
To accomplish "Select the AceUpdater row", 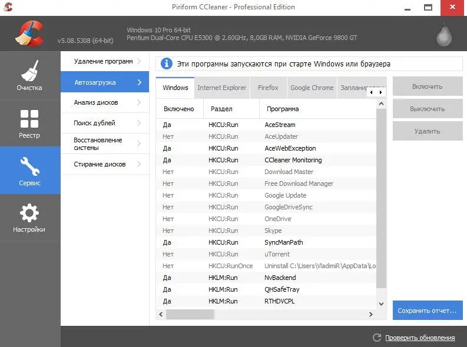I will pos(266,136).
